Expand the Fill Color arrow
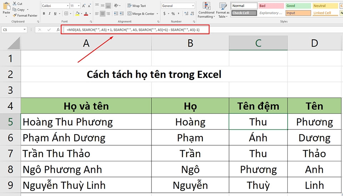The image size is (343, 196). pos(81,14)
